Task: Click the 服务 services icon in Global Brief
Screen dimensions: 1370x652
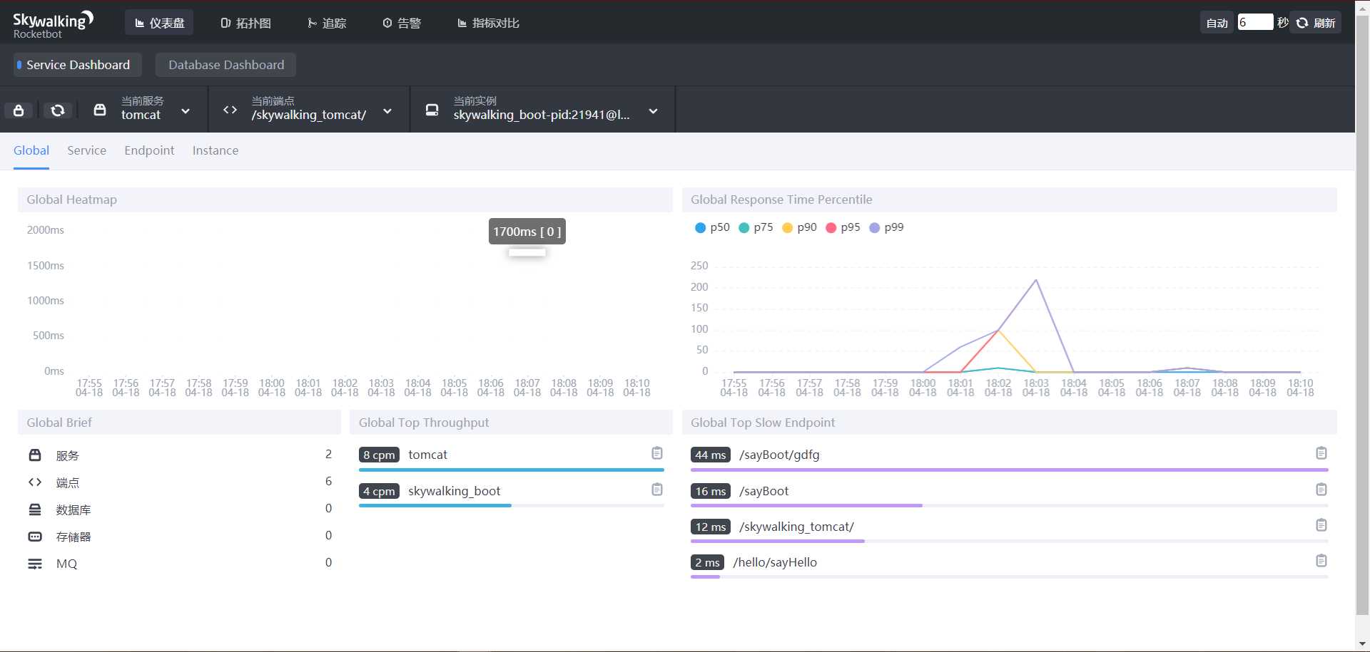Action: click(x=35, y=455)
